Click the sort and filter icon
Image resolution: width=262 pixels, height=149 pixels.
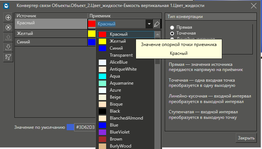[x=8, y=57]
